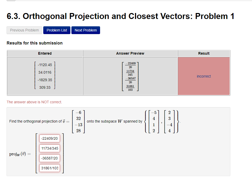Screen dimensions: 252x179
Task: Click the incorrect result cell
Action: click(204, 76)
